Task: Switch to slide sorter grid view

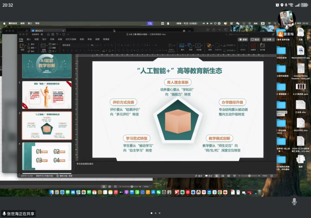Action: 223,176
